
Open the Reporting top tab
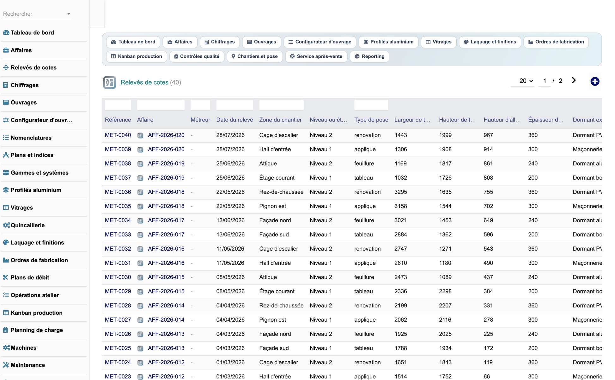pos(369,56)
